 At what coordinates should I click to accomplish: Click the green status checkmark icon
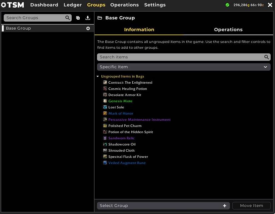click(227, 5)
